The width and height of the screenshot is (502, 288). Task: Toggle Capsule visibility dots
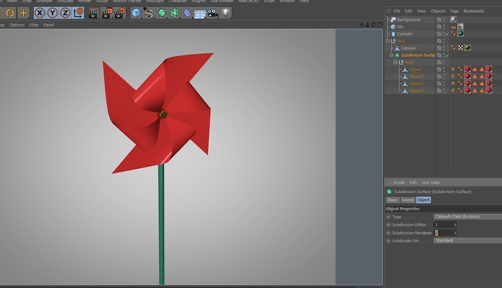point(444,48)
